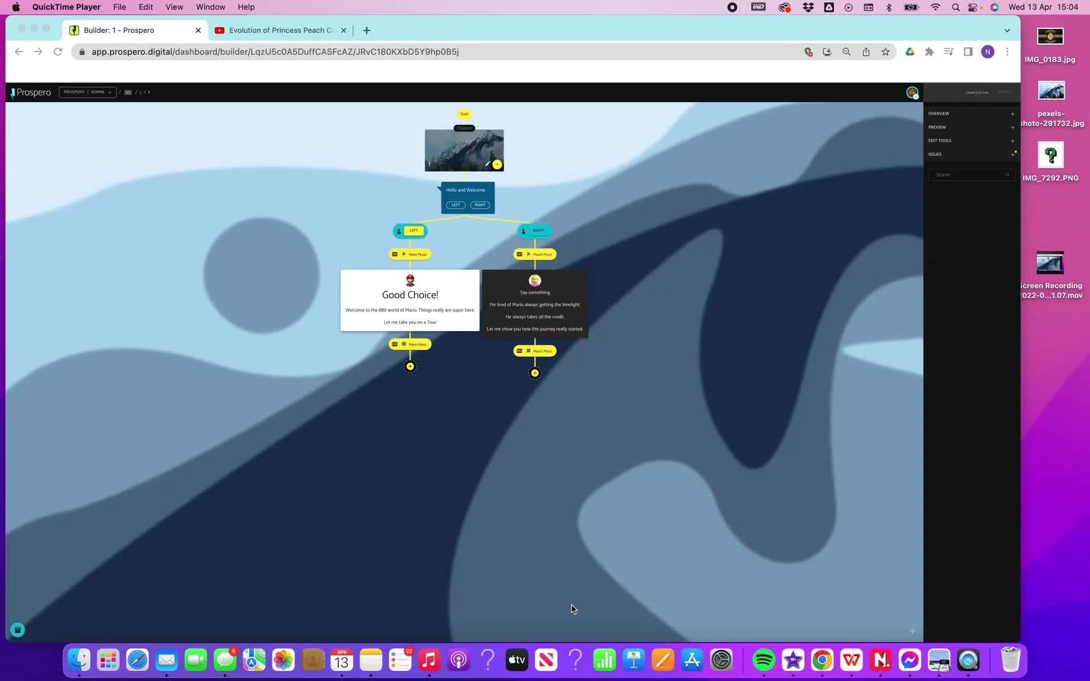Screen dimensions: 1090x681
Task: Select the Start node at the top of the flow
Action: (x=464, y=114)
